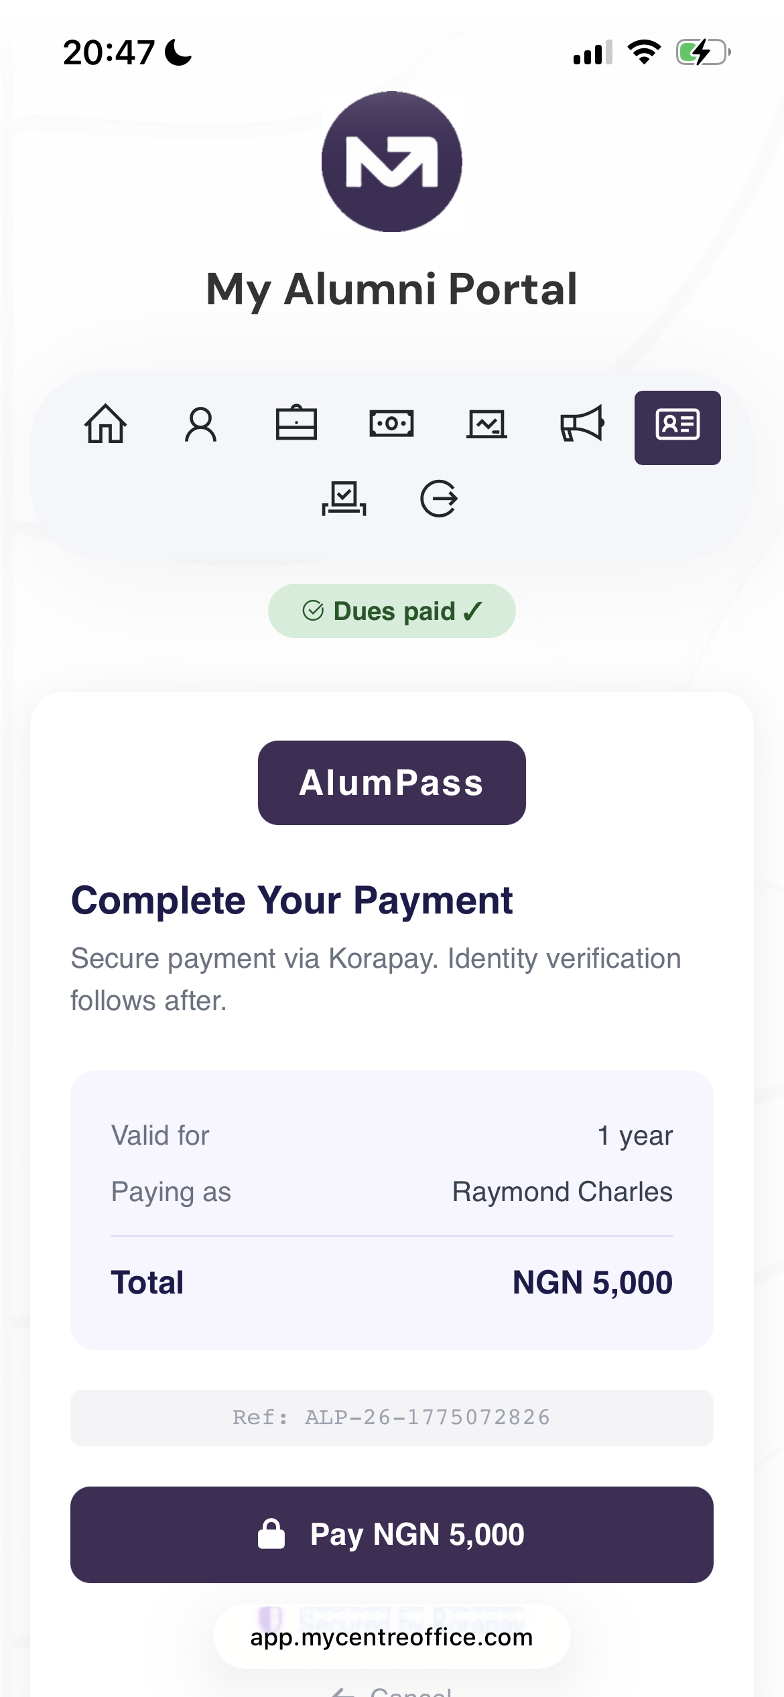Screen dimensions: 784x1697
Task: Open the analytics chart icon
Action: [487, 424]
